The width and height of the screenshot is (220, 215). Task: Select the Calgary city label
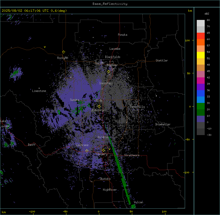102,154
